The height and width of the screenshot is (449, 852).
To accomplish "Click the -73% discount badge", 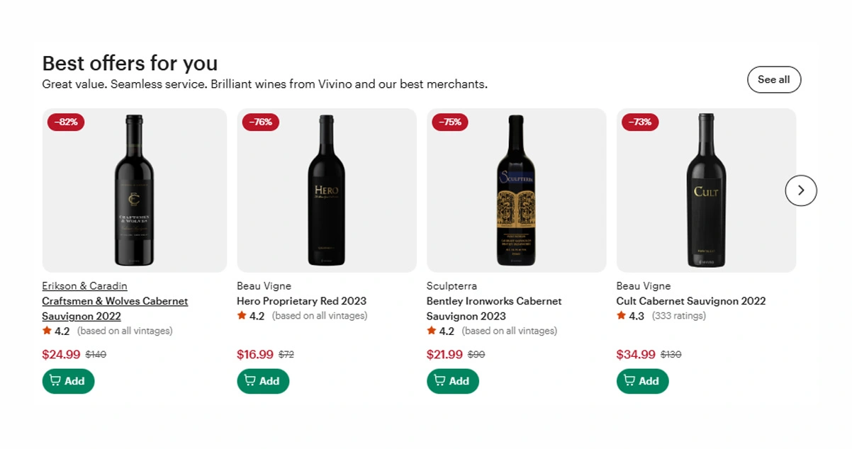I will coord(640,122).
